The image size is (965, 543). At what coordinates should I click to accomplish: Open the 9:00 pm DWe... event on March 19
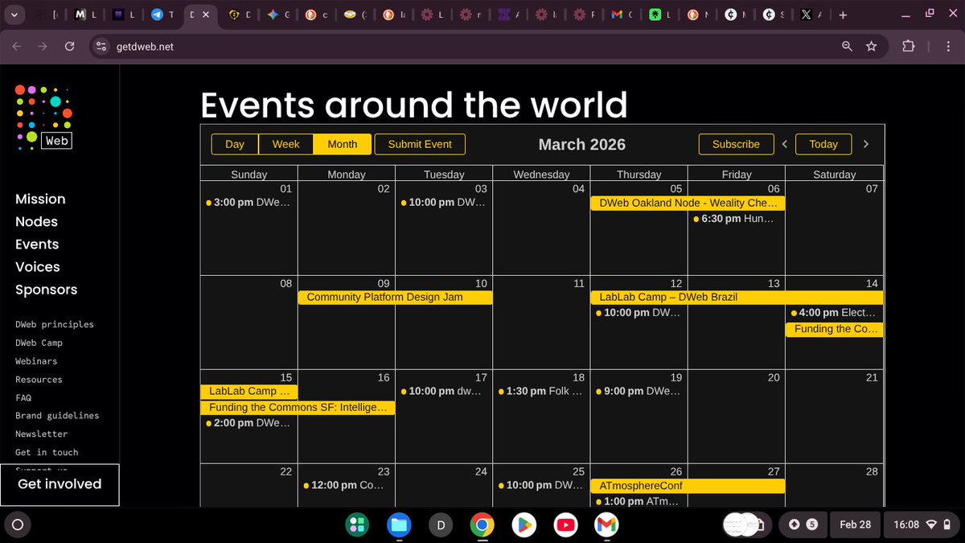pos(639,391)
